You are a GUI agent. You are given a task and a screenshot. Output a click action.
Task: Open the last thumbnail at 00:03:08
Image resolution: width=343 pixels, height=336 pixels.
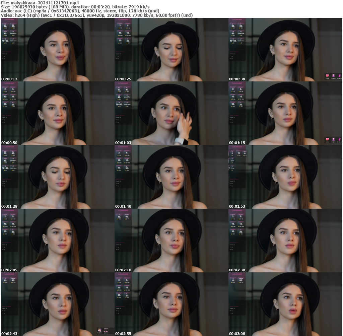click(285, 304)
